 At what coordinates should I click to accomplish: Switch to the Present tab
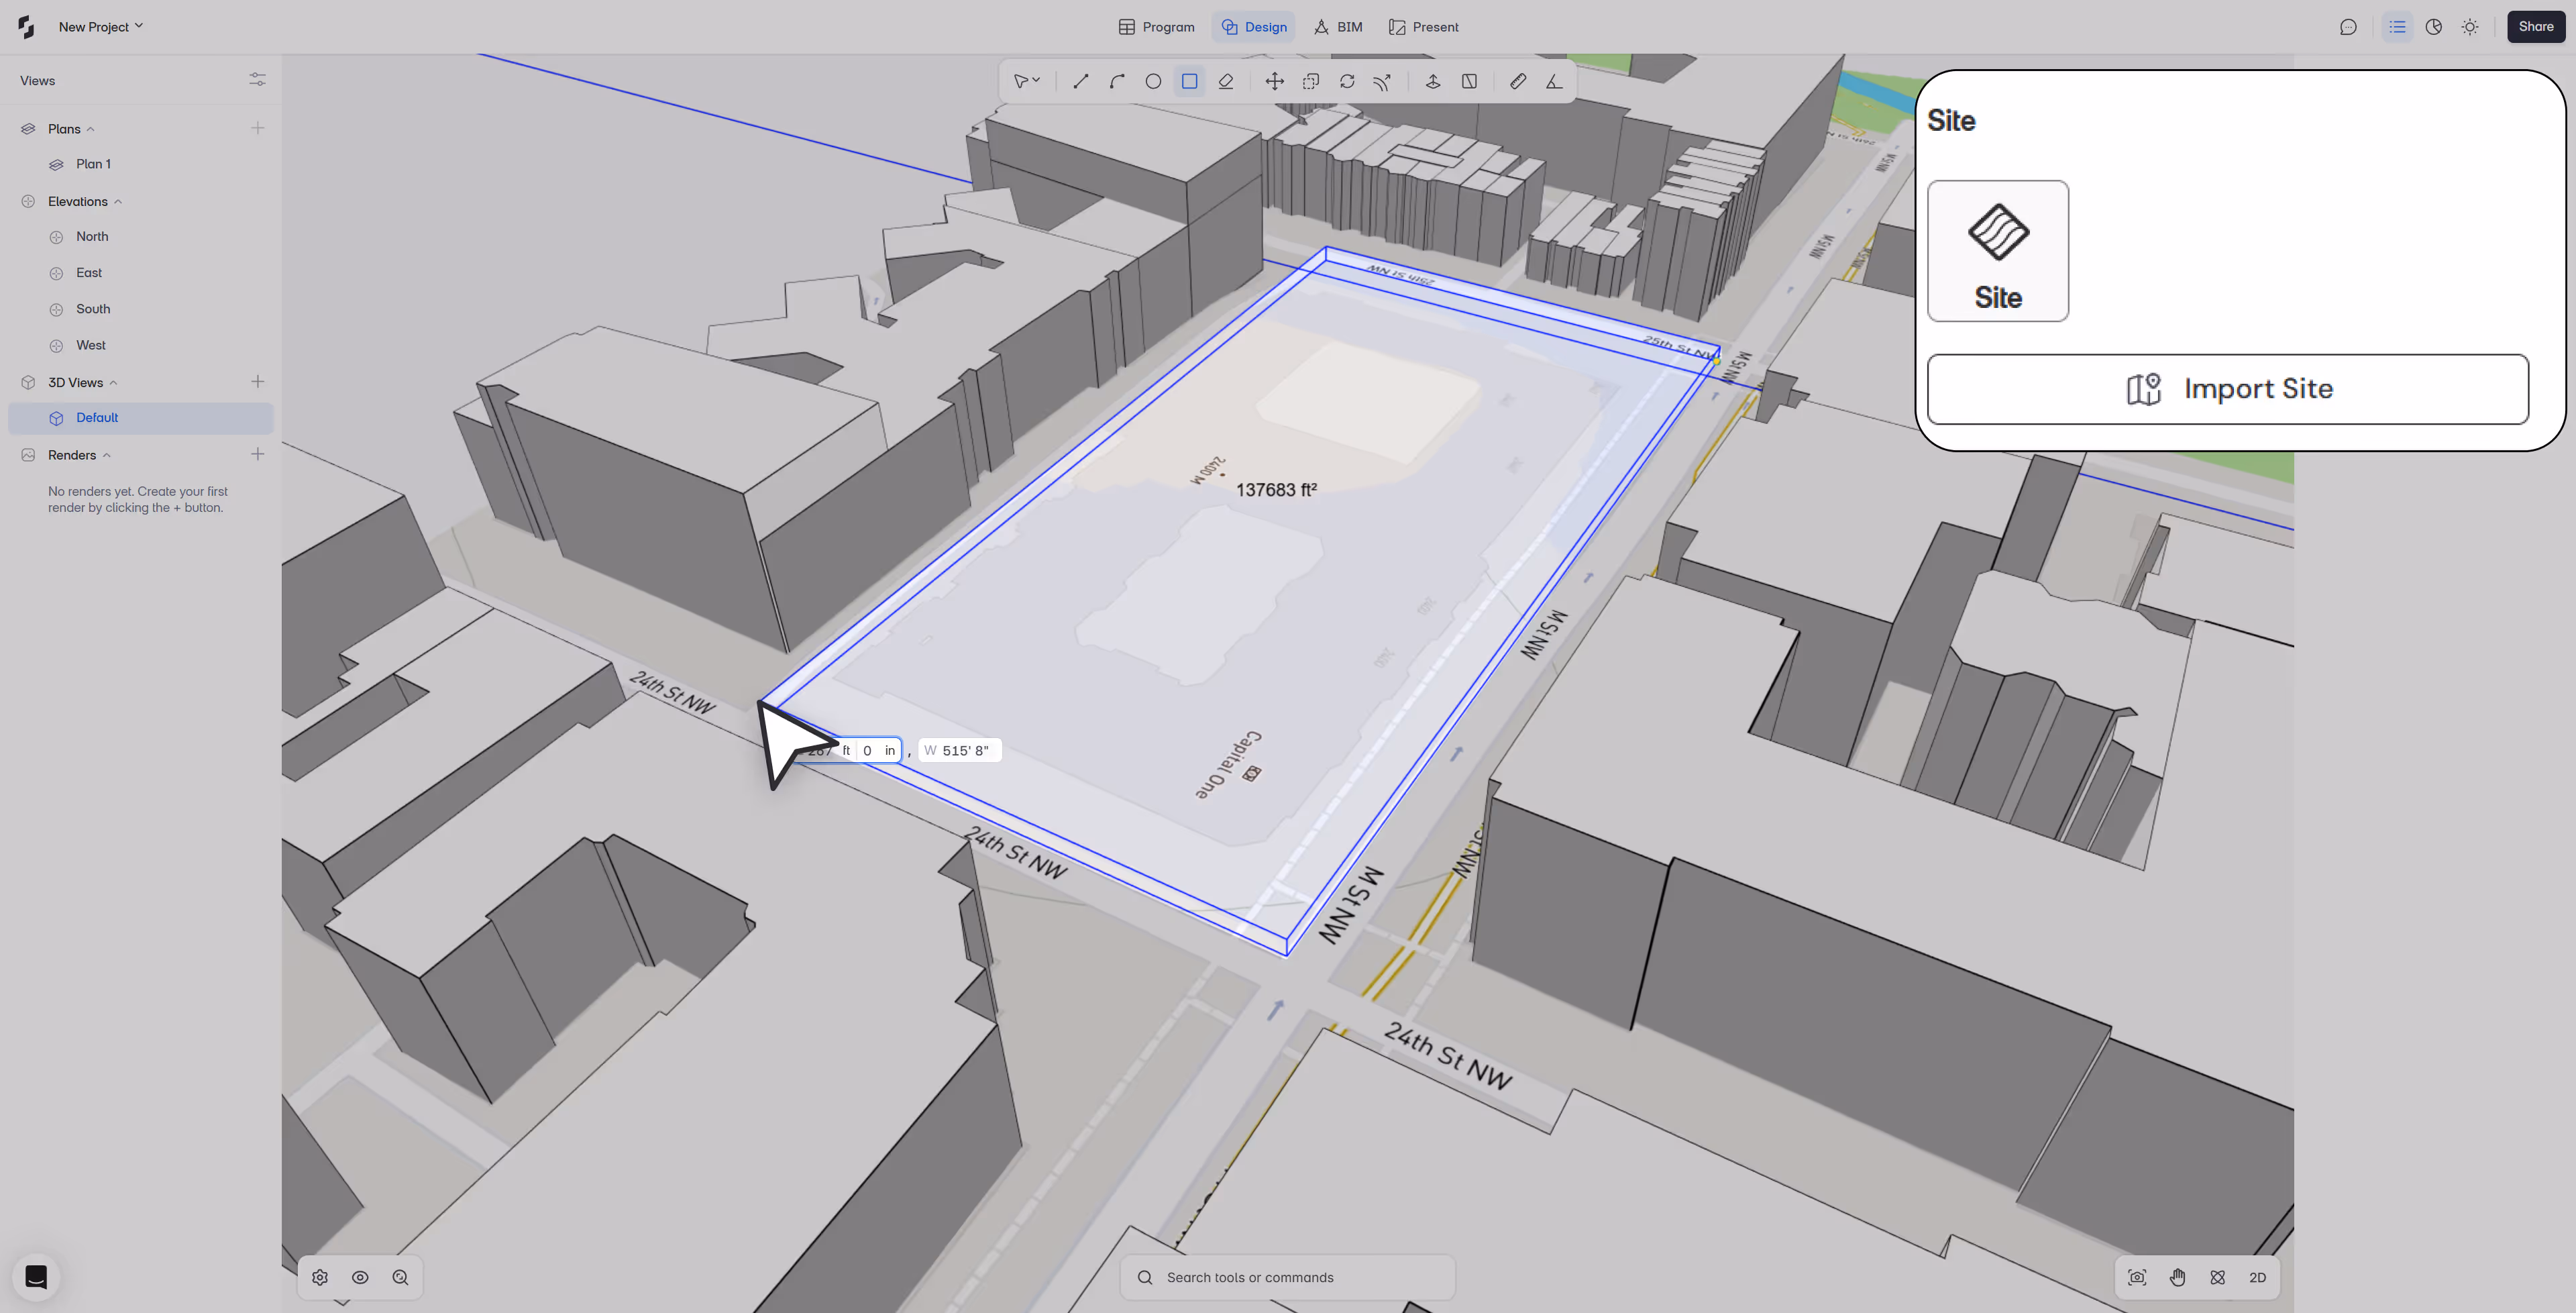[1423, 27]
